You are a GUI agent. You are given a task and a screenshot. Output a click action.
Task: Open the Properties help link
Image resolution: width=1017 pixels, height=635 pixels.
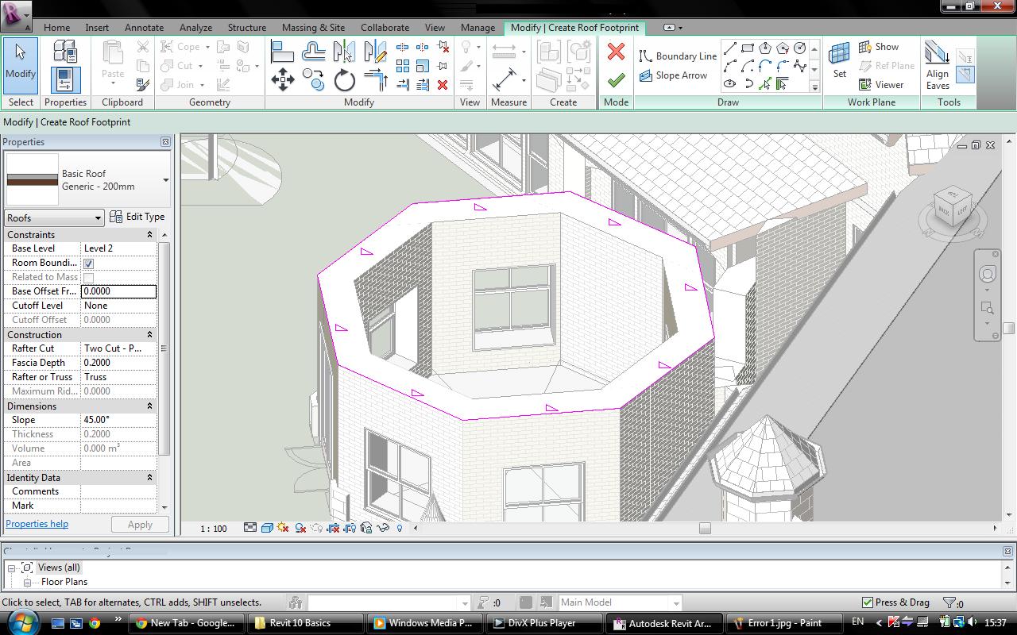tap(37, 524)
